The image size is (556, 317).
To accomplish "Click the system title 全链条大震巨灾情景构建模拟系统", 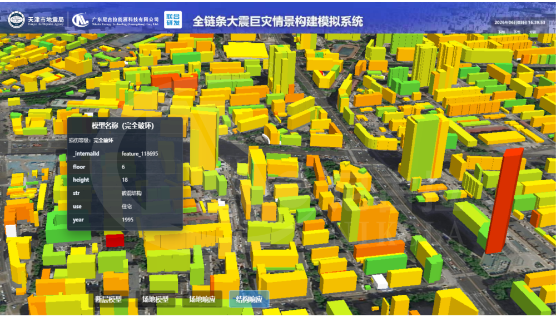I will point(277,21).
